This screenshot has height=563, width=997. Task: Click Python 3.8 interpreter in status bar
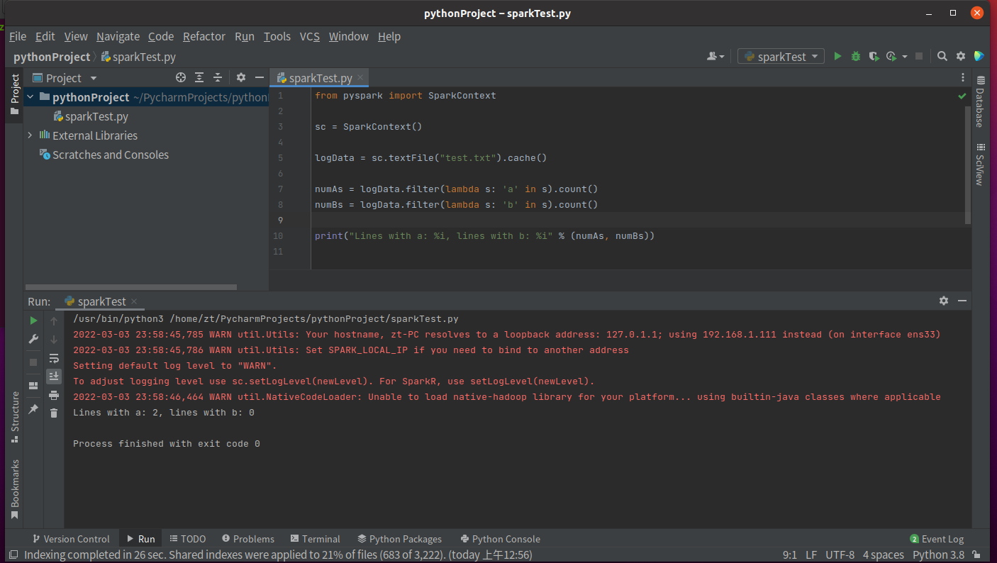938,554
